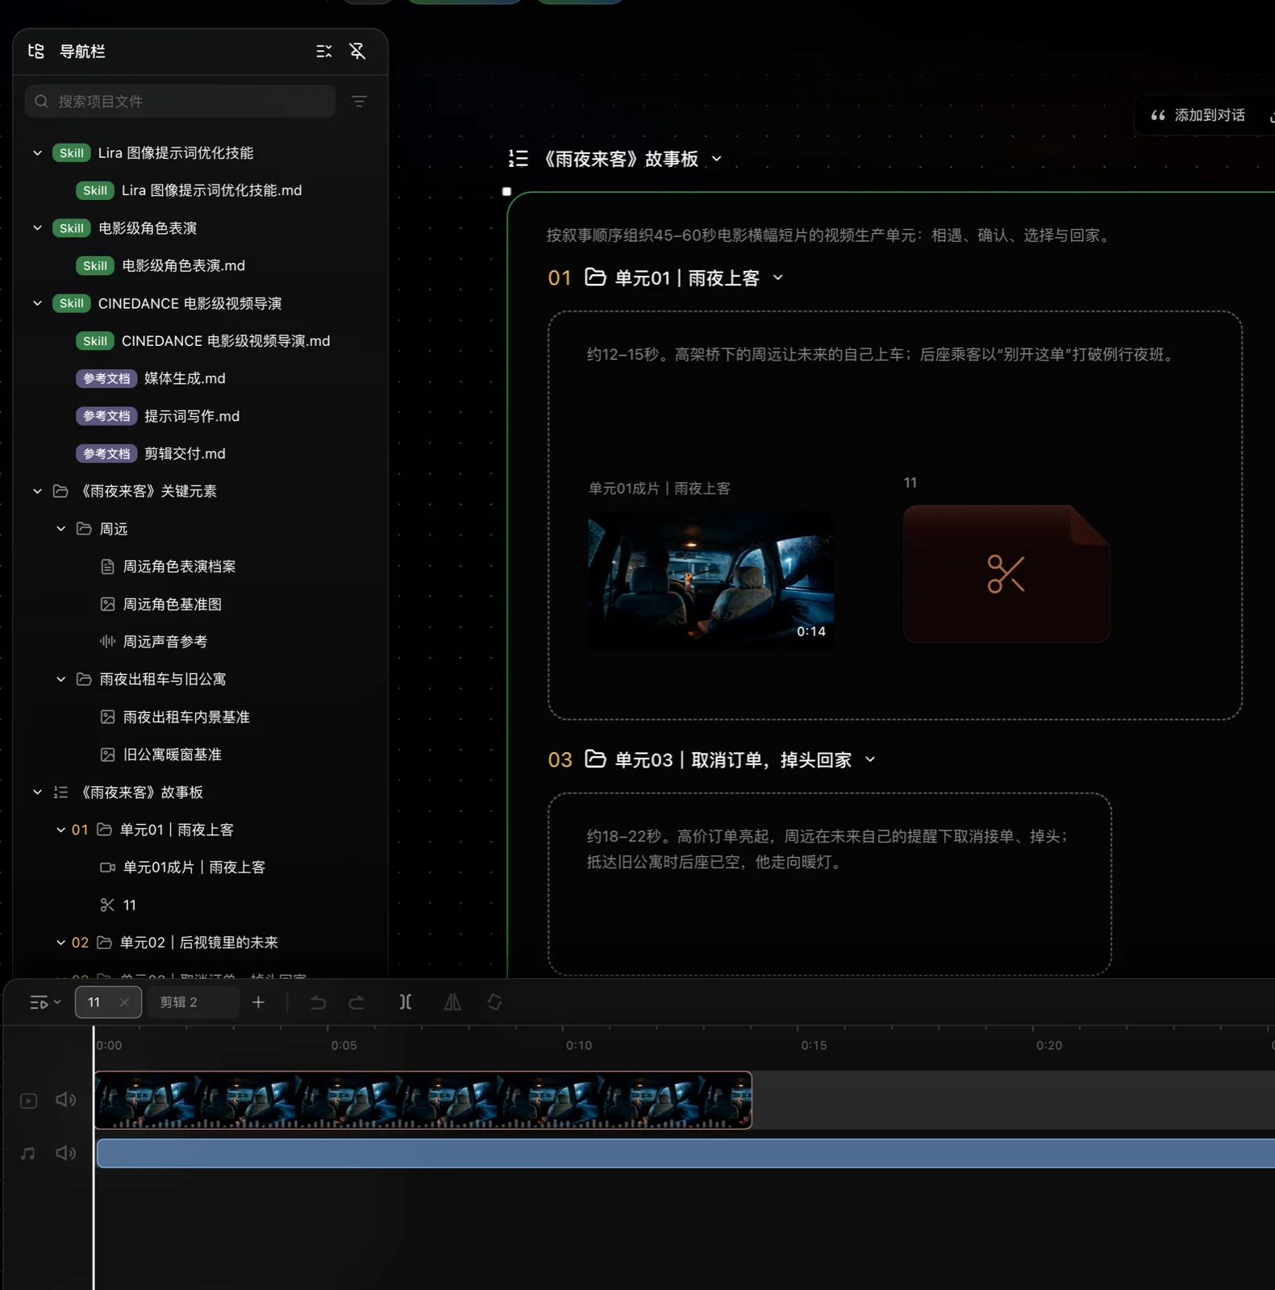Collapse the 《雨夜来客》关键元素 folder
1275x1290 pixels.
point(37,491)
